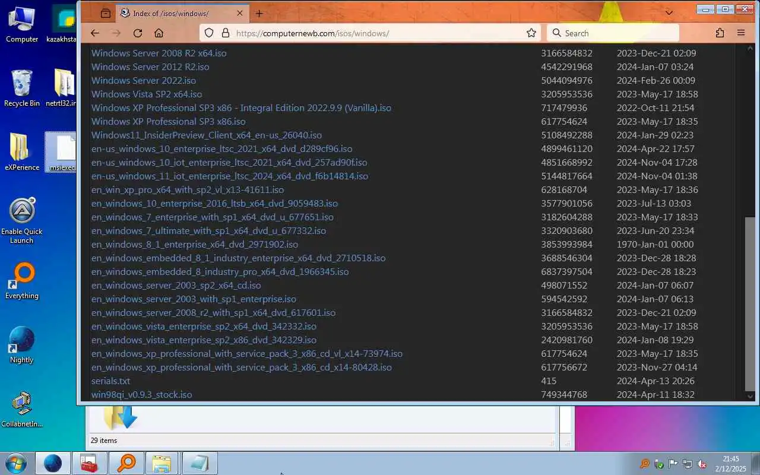Download en_windows_server_2003_sp2_x64_cd.iso

coord(176,285)
